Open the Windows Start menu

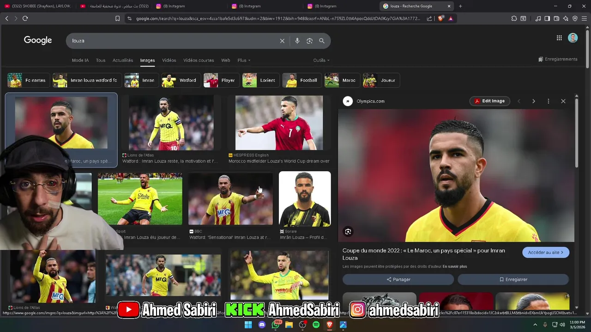click(248, 325)
